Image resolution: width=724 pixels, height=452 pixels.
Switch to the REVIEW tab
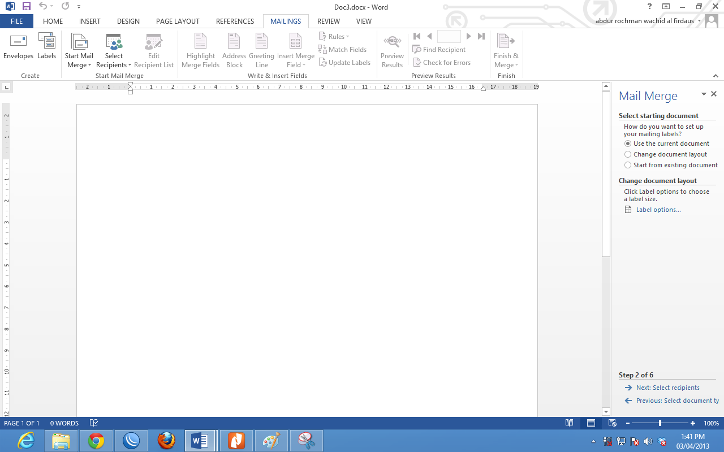click(329, 21)
